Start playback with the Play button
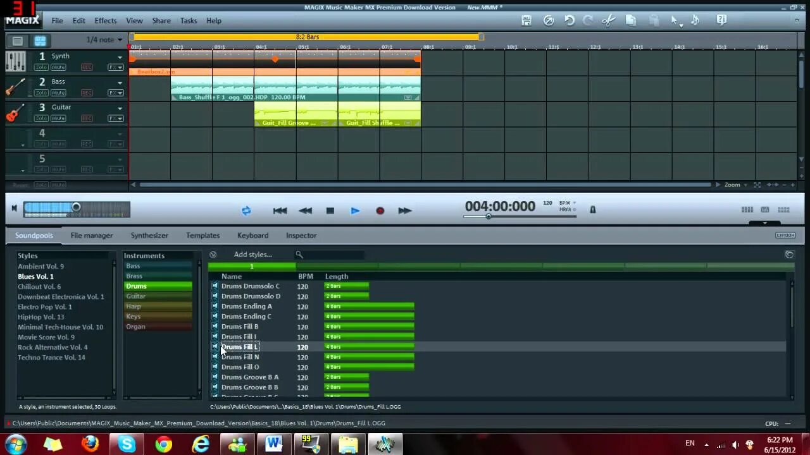Viewport: 810px width, 455px height. (355, 210)
